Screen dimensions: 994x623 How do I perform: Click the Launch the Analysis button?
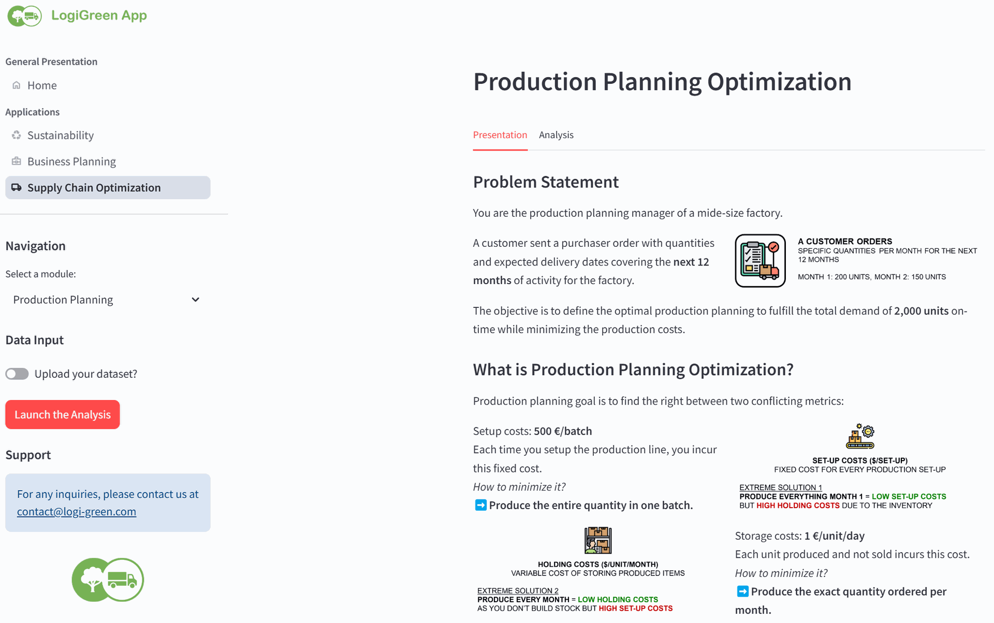[x=63, y=414]
